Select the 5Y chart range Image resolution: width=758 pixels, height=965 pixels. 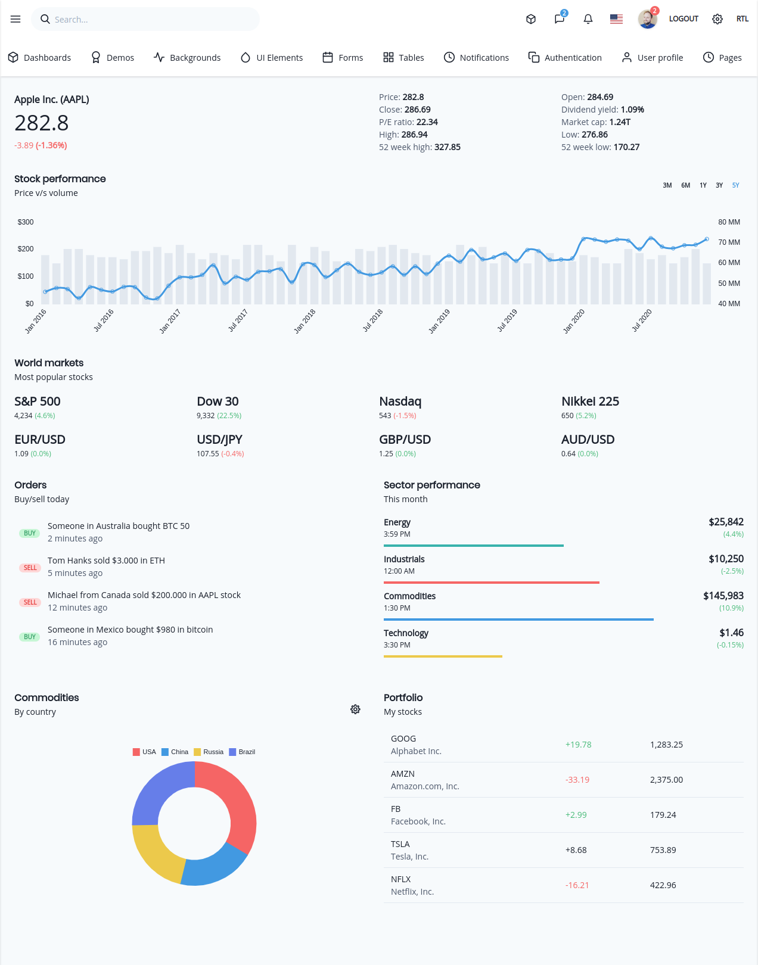tap(736, 185)
